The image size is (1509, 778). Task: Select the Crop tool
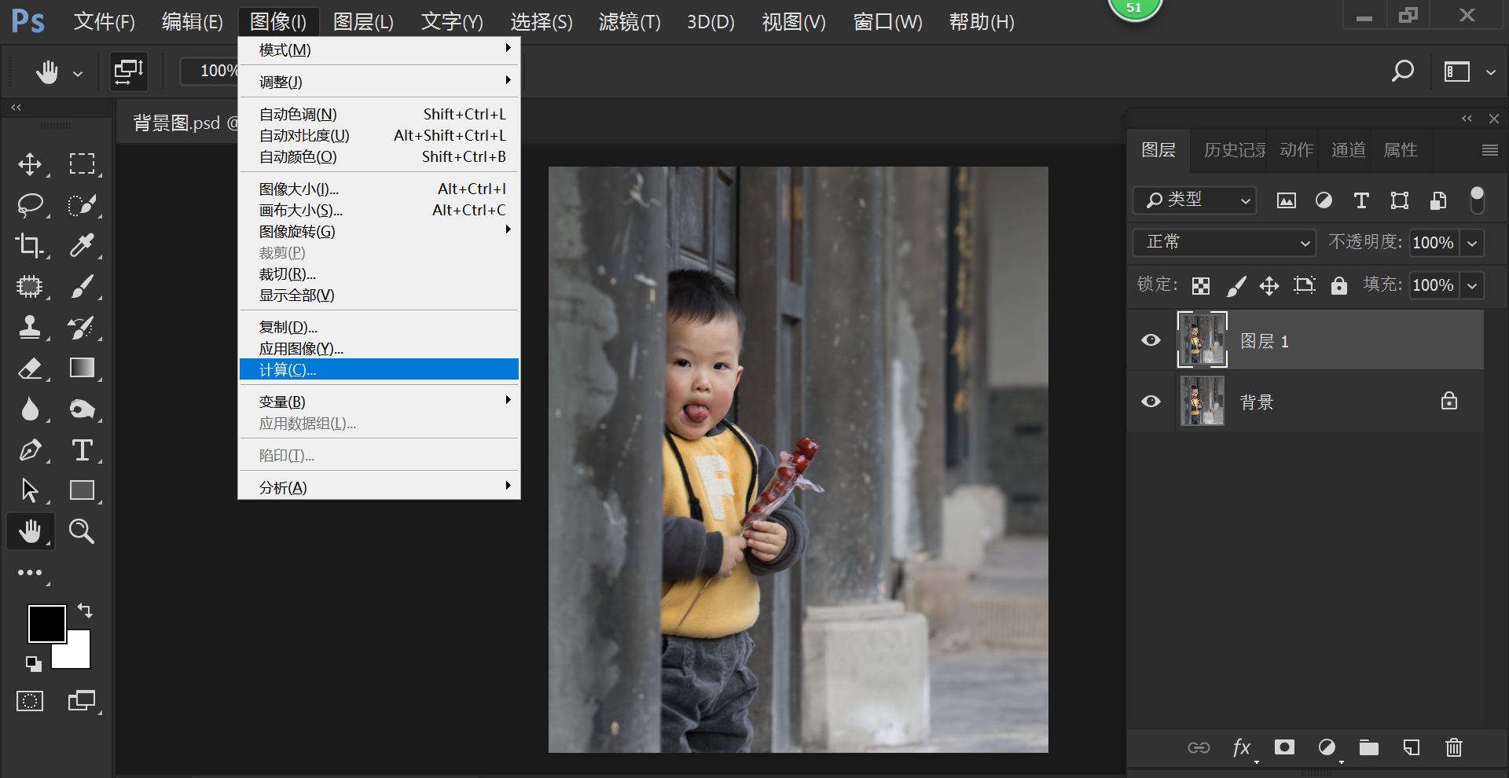30,246
